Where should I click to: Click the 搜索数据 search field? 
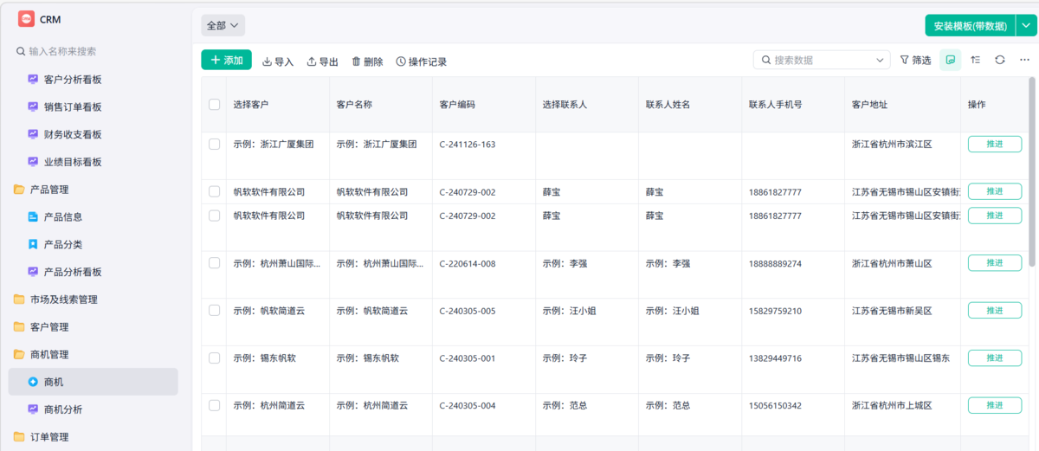822,60
